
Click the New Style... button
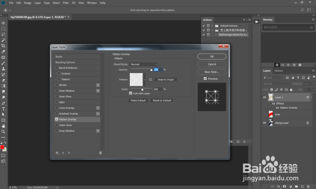pyautogui.click(x=212, y=72)
